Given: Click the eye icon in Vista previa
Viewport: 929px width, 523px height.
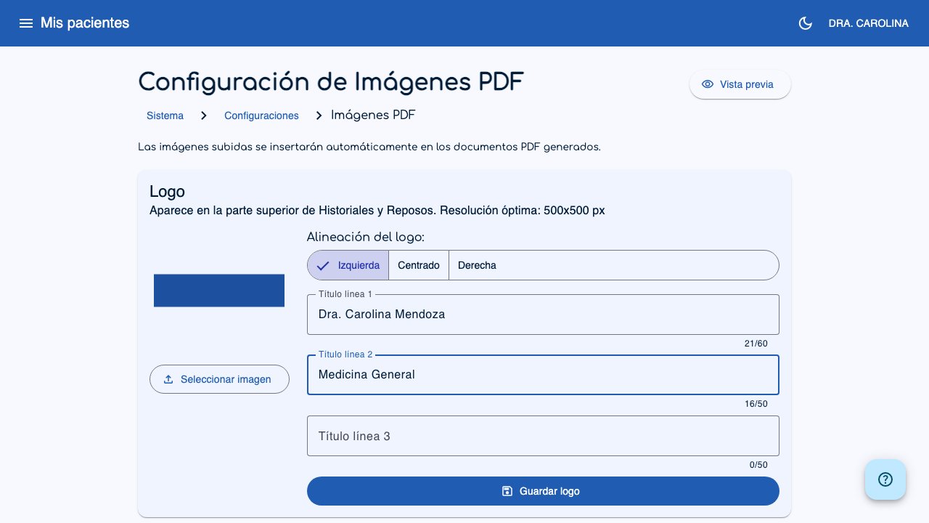Looking at the screenshot, I should [x=708, y=84].
